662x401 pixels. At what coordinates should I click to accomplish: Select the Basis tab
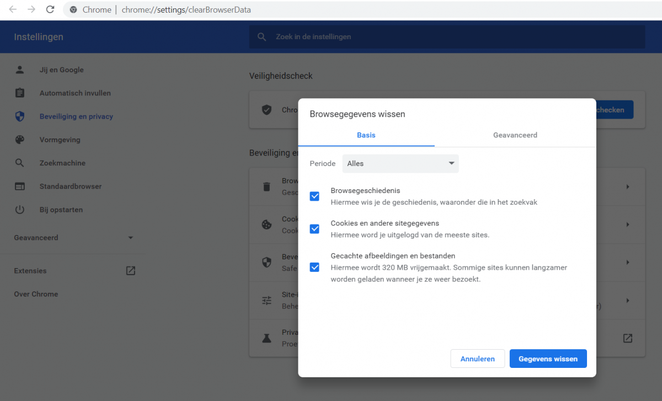[366, 135]
